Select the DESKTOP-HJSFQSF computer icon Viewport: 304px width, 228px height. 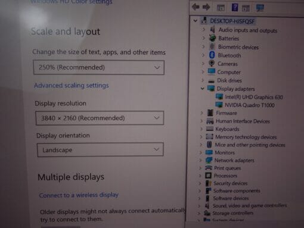(204, 20)
